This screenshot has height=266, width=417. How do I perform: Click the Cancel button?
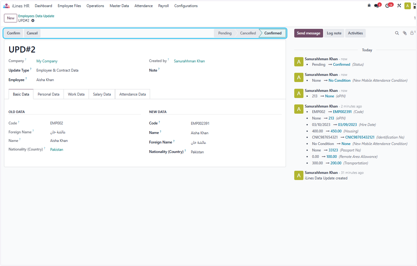32,33
